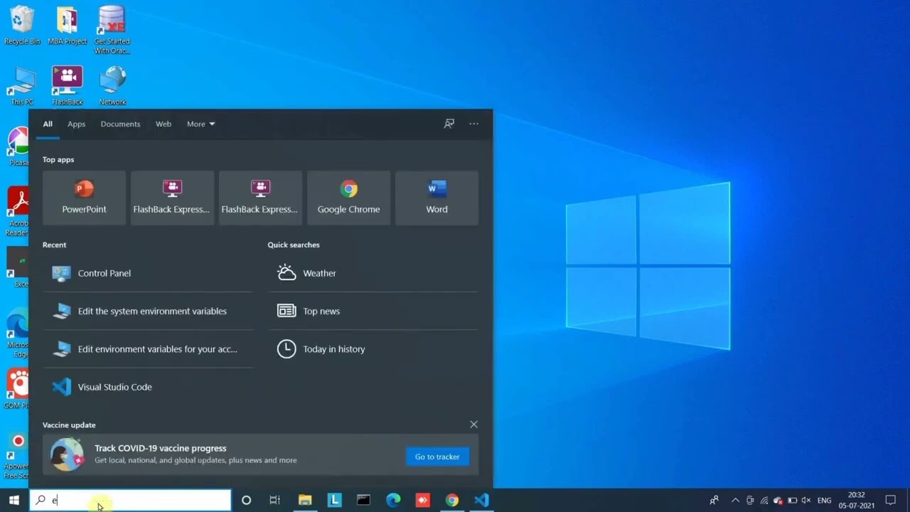The width and height of the screenshot is (910, 512).
Task: Select Top news quick search
Action: pyautogui.click(x=373, y=311)
